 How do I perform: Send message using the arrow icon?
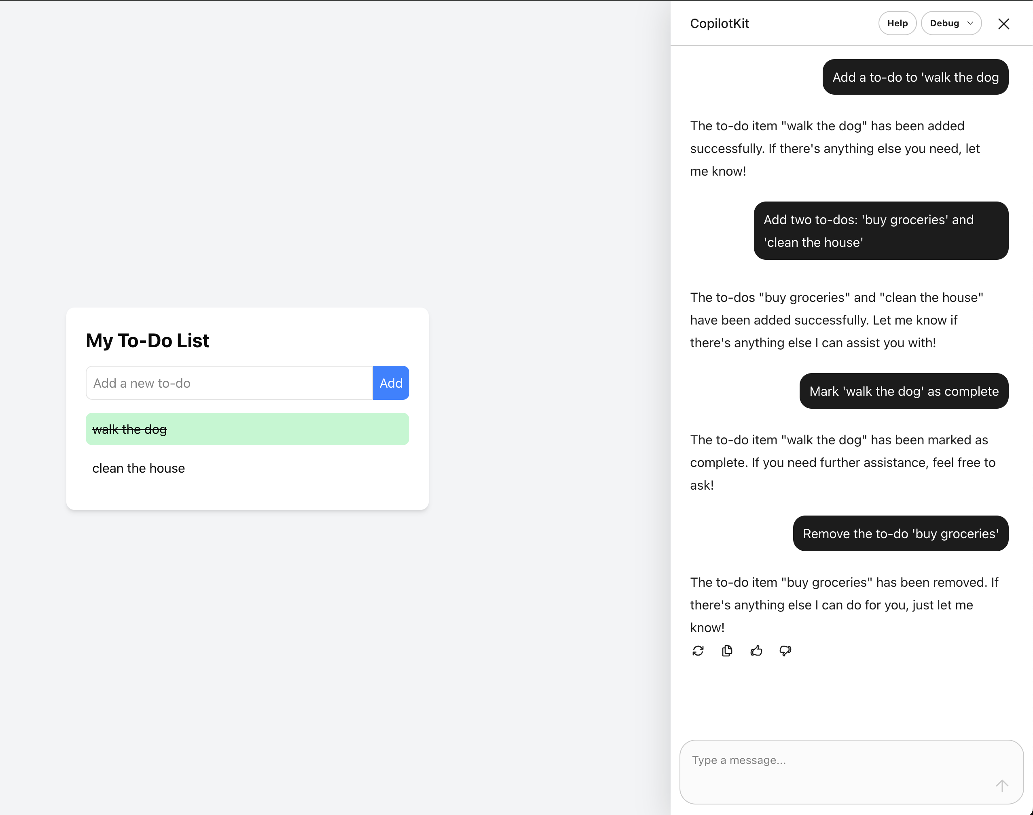pyautogui.click(x=1002, y=785)
